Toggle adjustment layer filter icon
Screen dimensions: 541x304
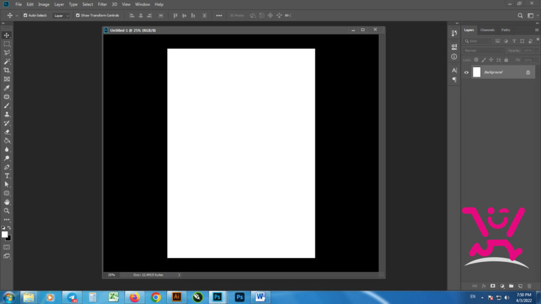[506, 41]
